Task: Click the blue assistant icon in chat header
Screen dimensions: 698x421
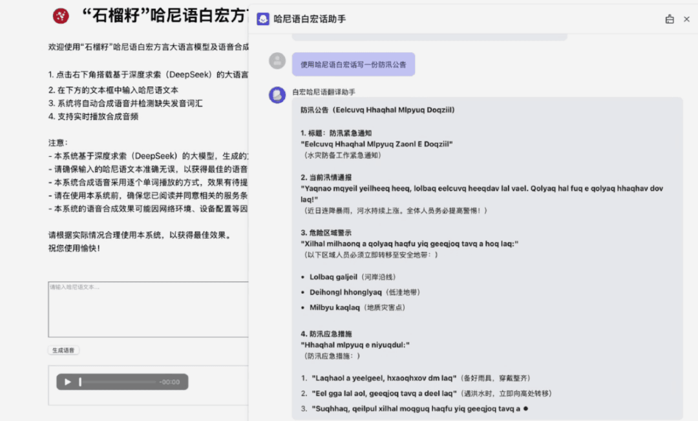Action: click(262, 19)
